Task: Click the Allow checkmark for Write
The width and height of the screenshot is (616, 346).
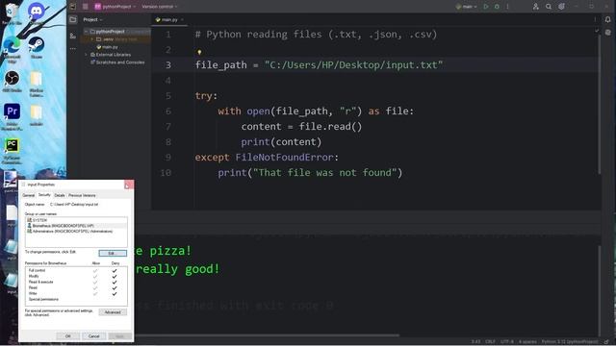Action: click(x=95, y=293)
